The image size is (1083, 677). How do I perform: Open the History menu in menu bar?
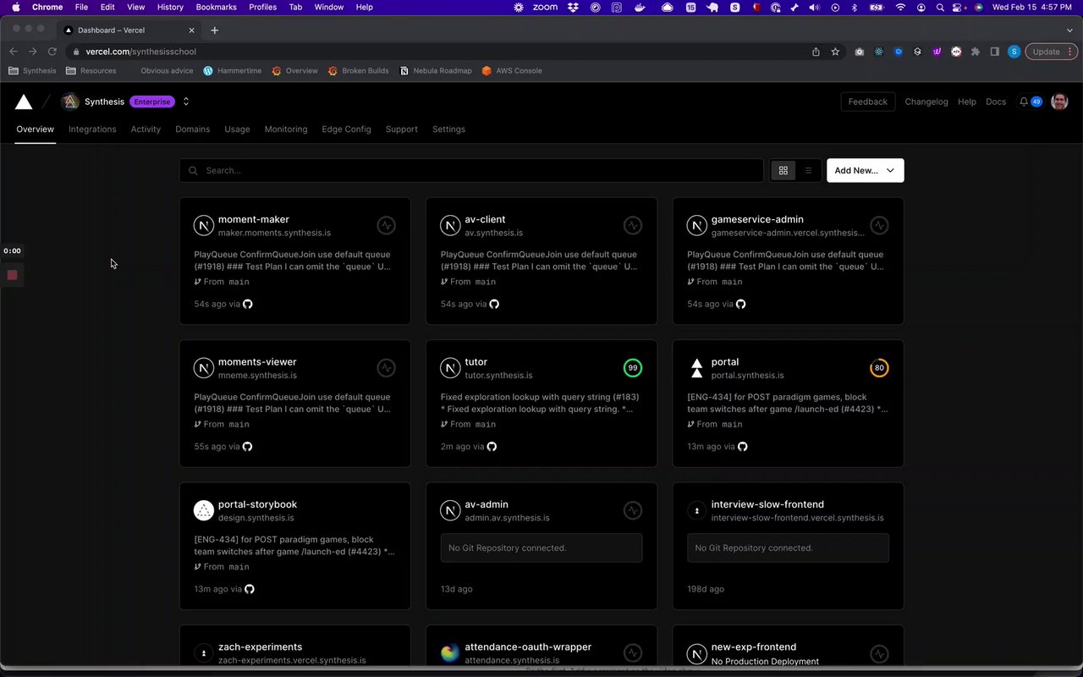[x=170, y=7]
